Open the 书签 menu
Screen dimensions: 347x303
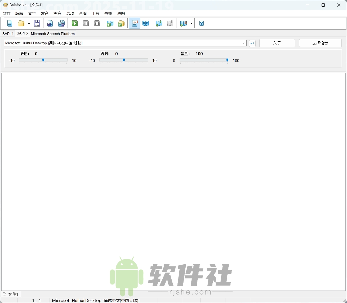[x=108, y=14]
